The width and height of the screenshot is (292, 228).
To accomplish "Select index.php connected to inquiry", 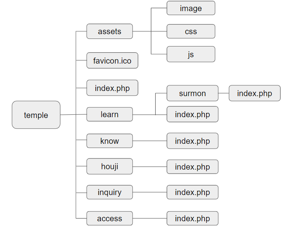I will (x=192, y=192).
